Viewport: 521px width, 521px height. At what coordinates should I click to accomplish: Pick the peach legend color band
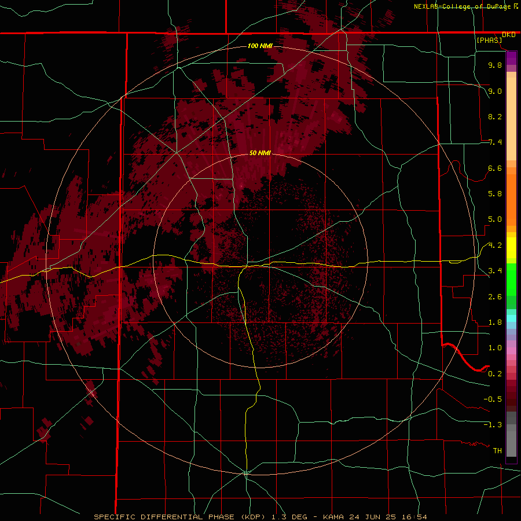point(511,119)
